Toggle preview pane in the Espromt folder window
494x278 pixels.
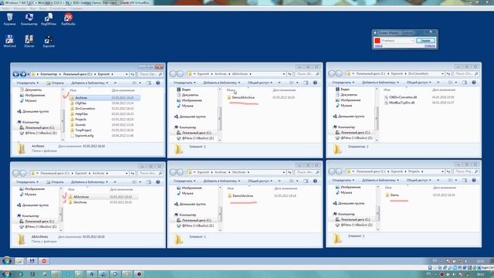(x=148, y=83)
